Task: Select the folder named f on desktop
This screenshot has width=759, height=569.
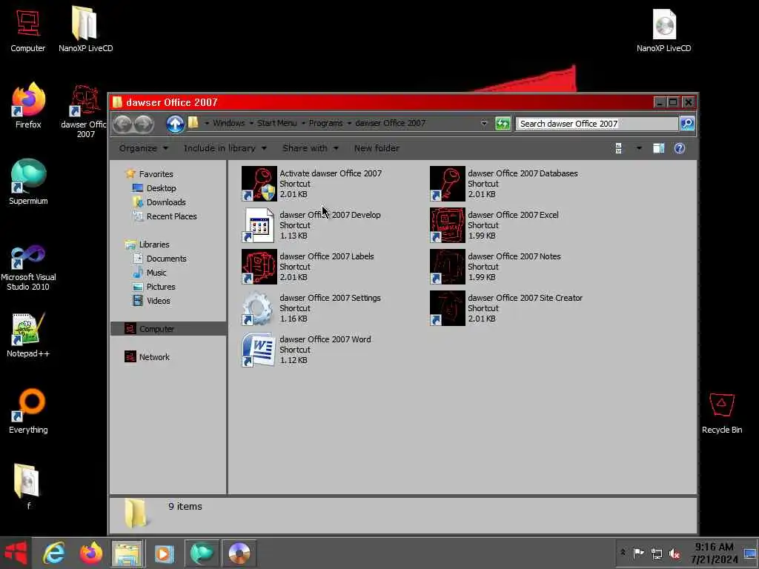Action: (x=28, y=486)
